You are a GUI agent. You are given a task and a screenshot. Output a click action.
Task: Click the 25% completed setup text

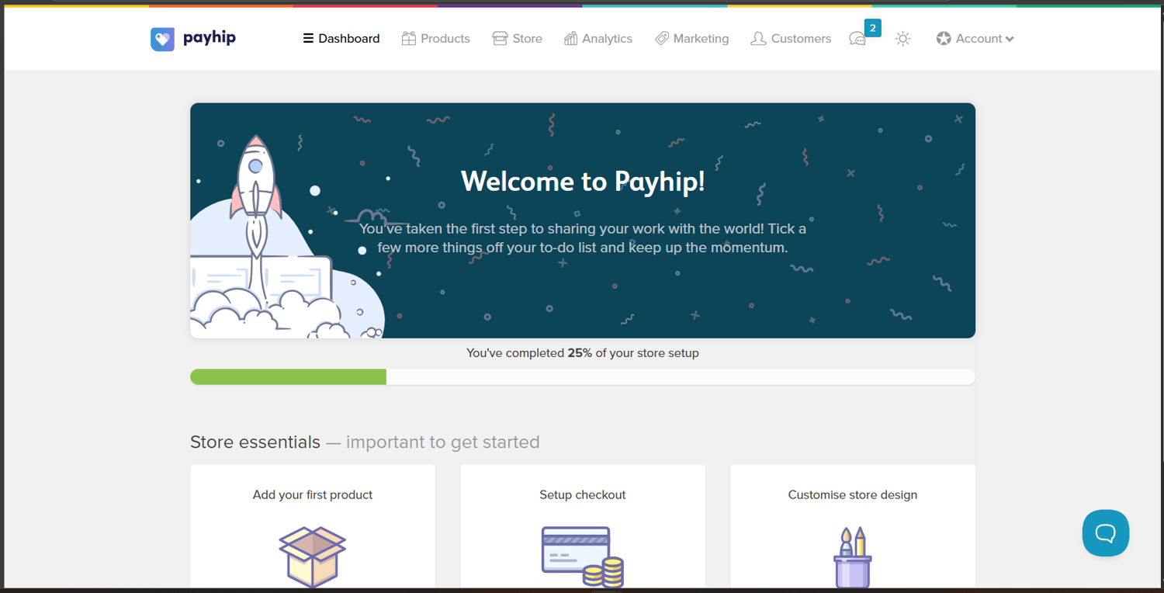point(583,353)
